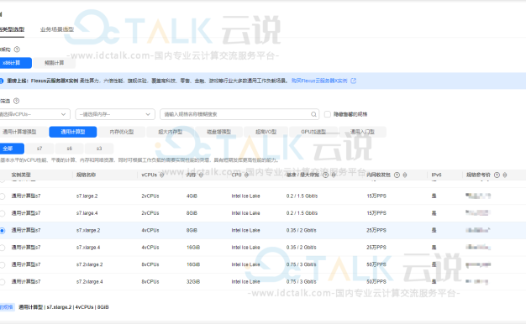
Task: Click the s7.2xlarge.2 spec name cell
Action: 89,264
